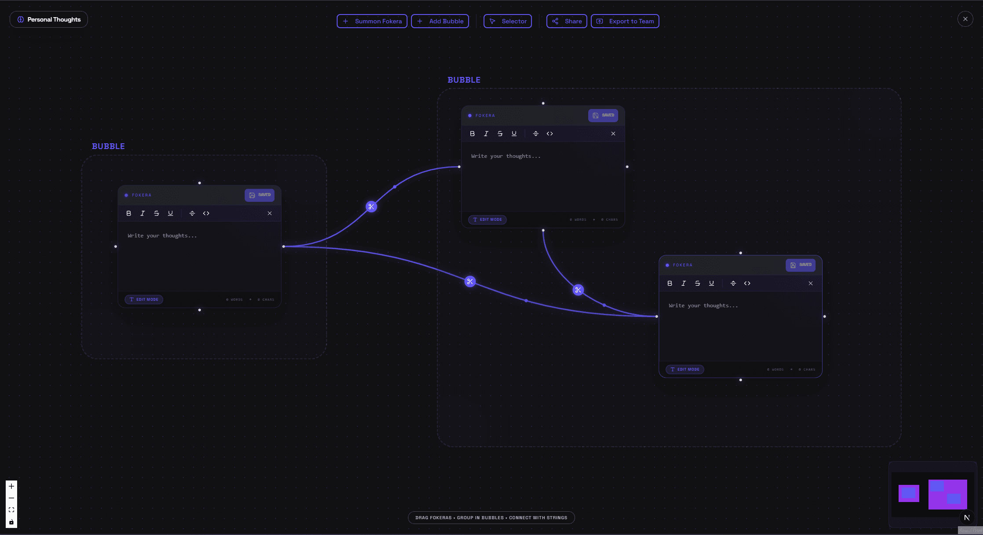
Task: Click Italic in the left bubble's Fokera
Action: (x=142, y=213)
